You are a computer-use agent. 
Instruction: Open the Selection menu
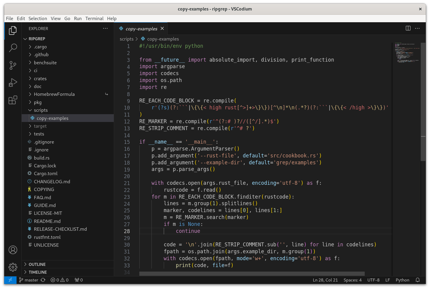click(38, 18)
